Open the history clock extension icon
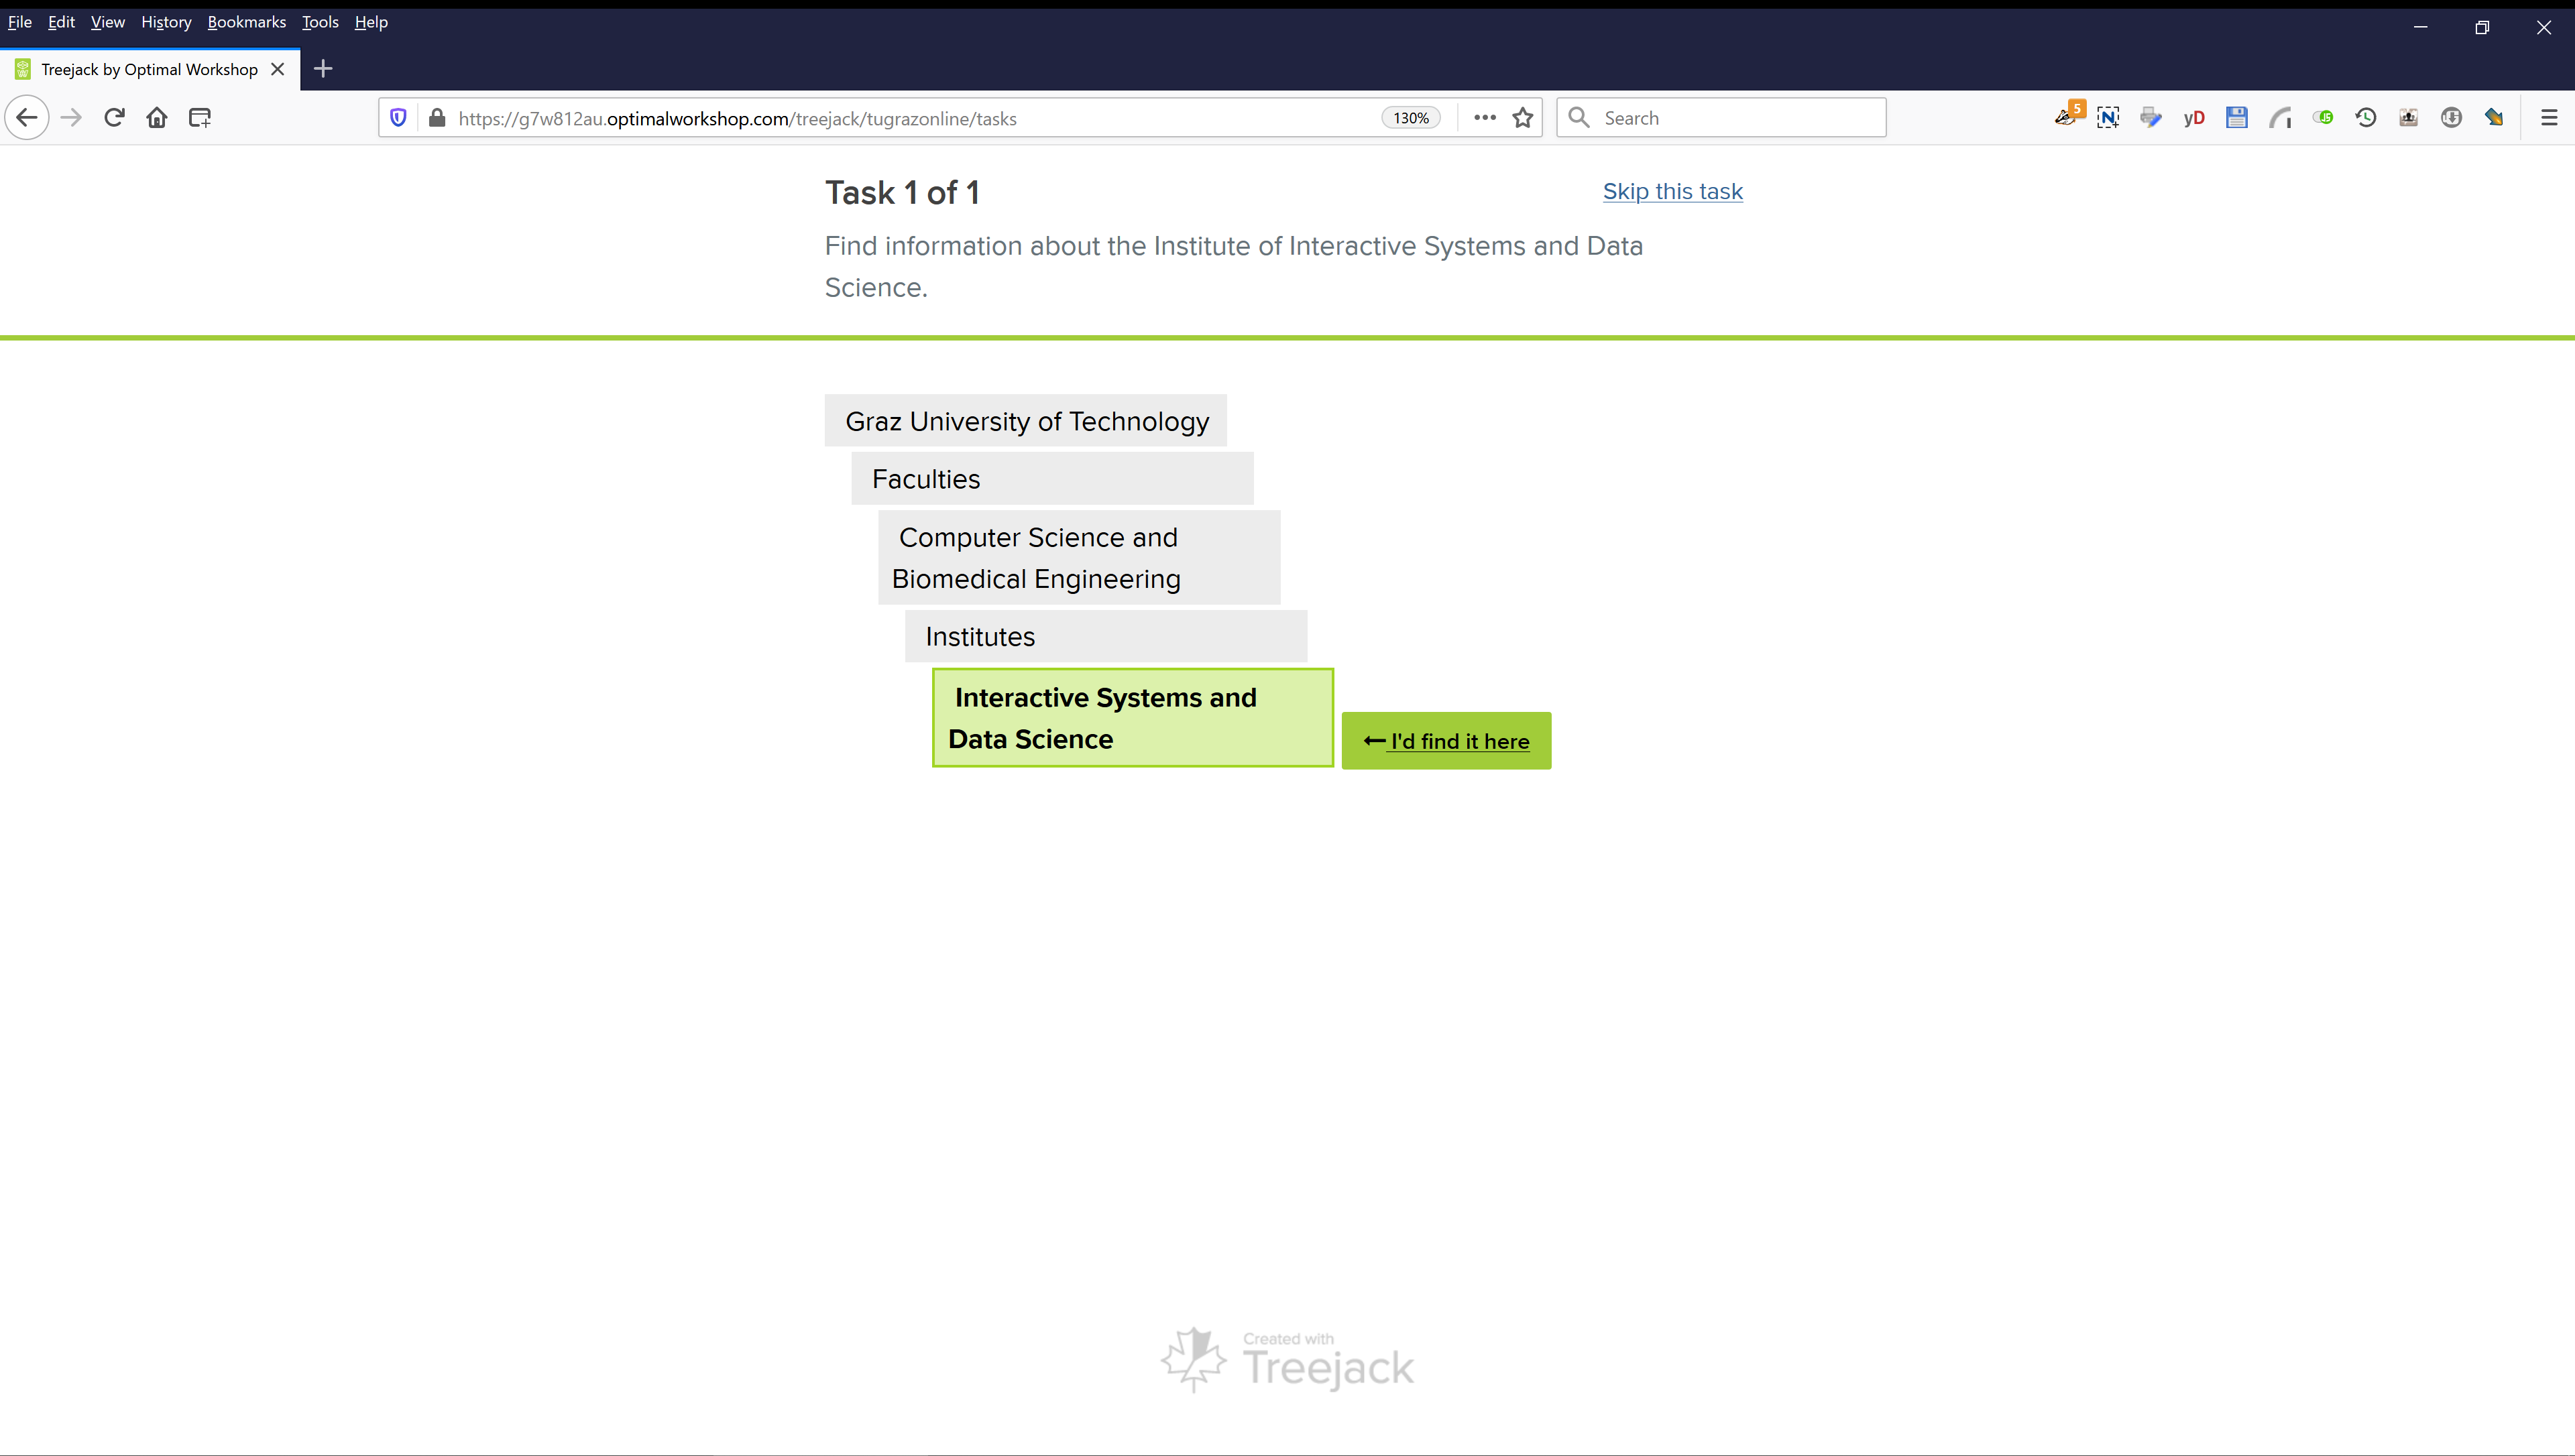 pos(2365,117)
